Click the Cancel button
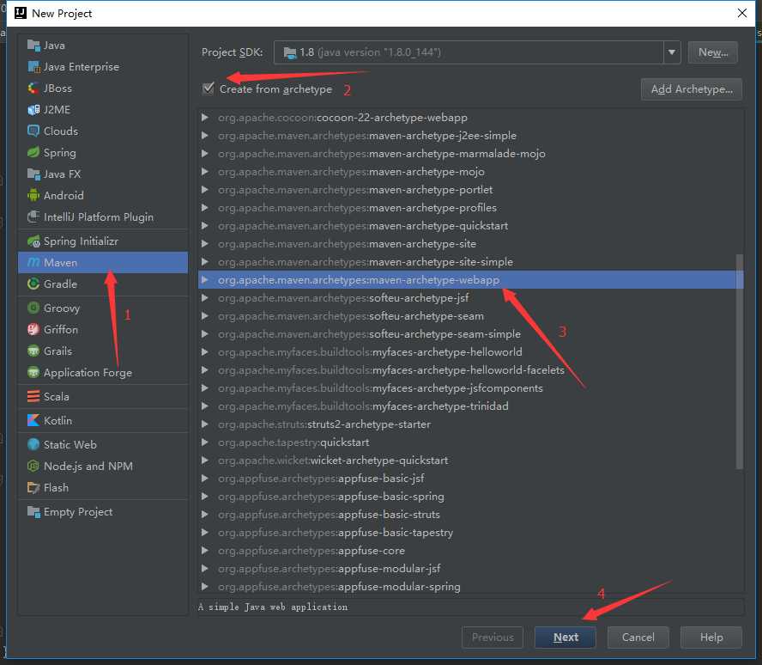 pyautogui.click(x=638, y=638)
